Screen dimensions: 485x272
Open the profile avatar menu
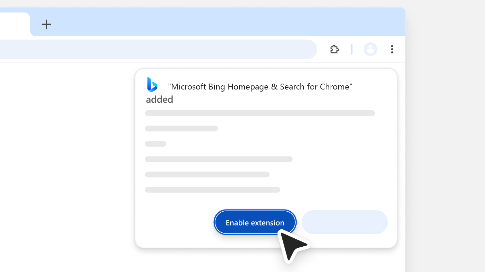pos(371,49)
